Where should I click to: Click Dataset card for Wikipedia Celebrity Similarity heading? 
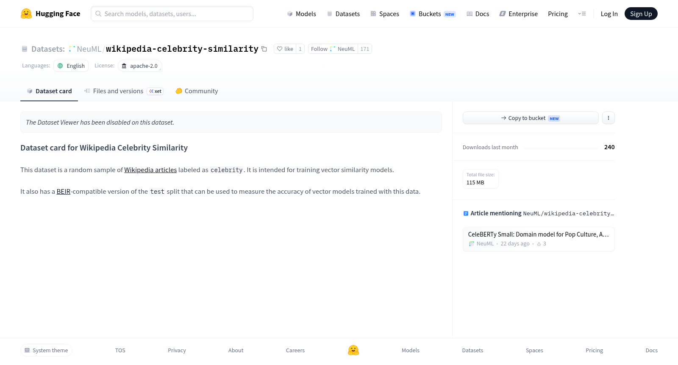[x=104, y=148]
